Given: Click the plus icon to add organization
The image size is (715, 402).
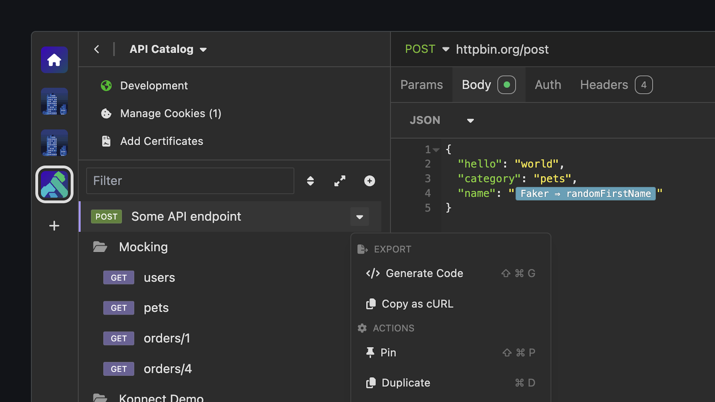Looking at the screenshot, I should (x=54, y=226).
